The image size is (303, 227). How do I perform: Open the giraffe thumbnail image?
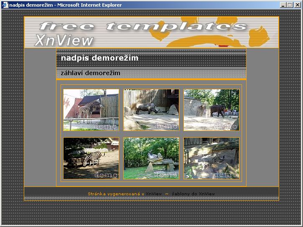(91, 110)
